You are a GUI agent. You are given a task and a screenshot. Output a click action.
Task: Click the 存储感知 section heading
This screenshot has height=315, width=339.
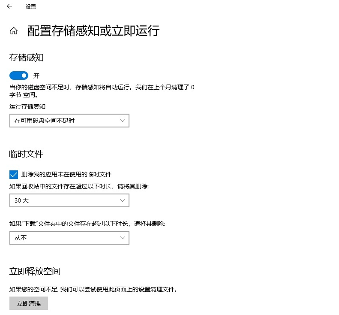(27, 58)
